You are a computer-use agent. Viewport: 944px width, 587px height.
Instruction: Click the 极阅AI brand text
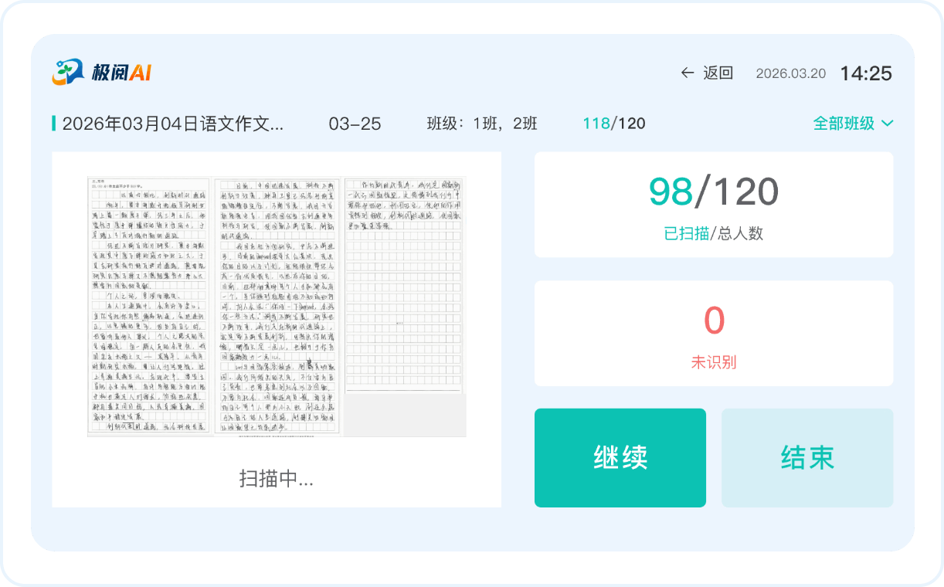coord(122,73)
